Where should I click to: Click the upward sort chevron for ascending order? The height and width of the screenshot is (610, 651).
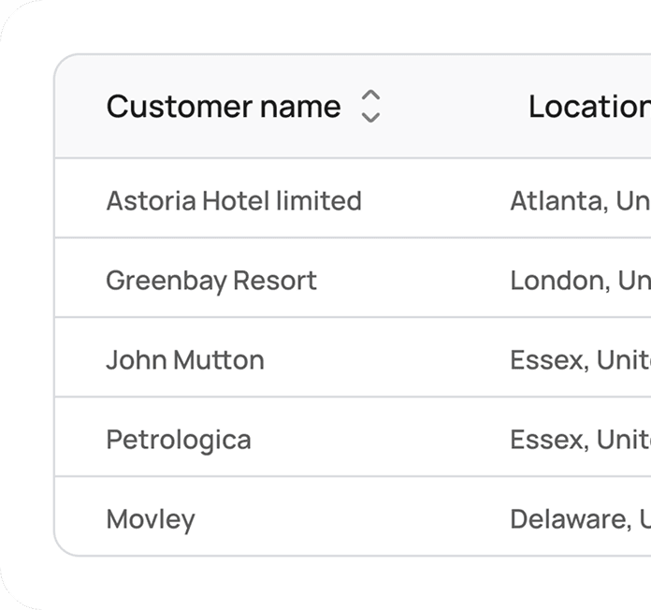click(370, 96)
